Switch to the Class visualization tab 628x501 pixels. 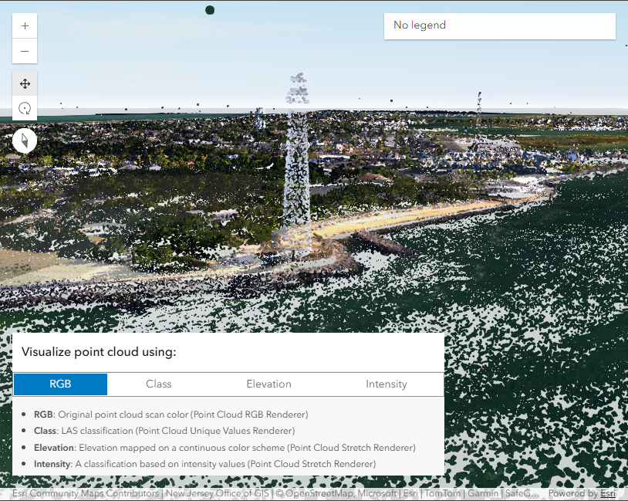point(158,384)
